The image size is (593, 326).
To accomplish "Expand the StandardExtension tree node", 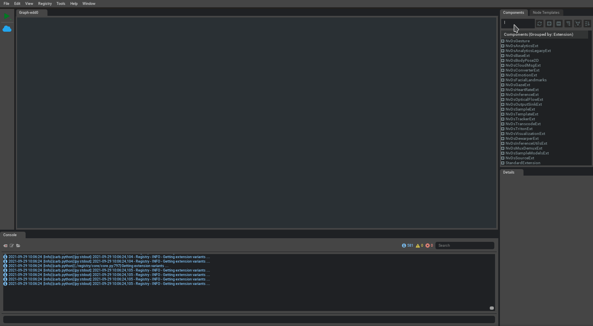I will 503,163.
